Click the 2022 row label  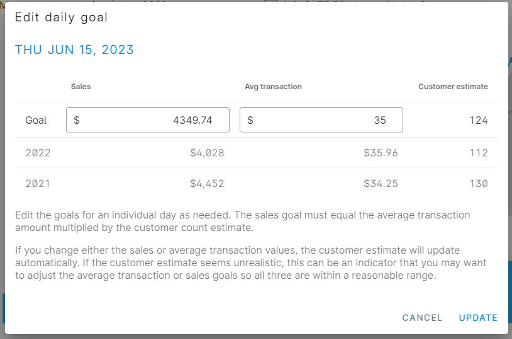(x=38, y=153)
